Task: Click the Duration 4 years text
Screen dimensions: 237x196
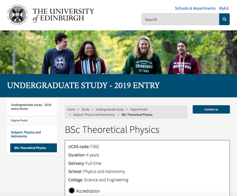Action: point(84,155)
